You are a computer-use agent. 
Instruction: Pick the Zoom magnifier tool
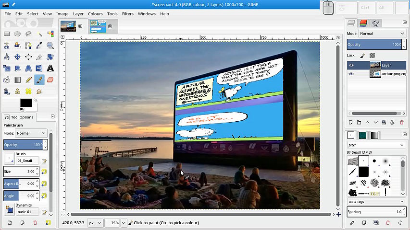click(50, 46)
